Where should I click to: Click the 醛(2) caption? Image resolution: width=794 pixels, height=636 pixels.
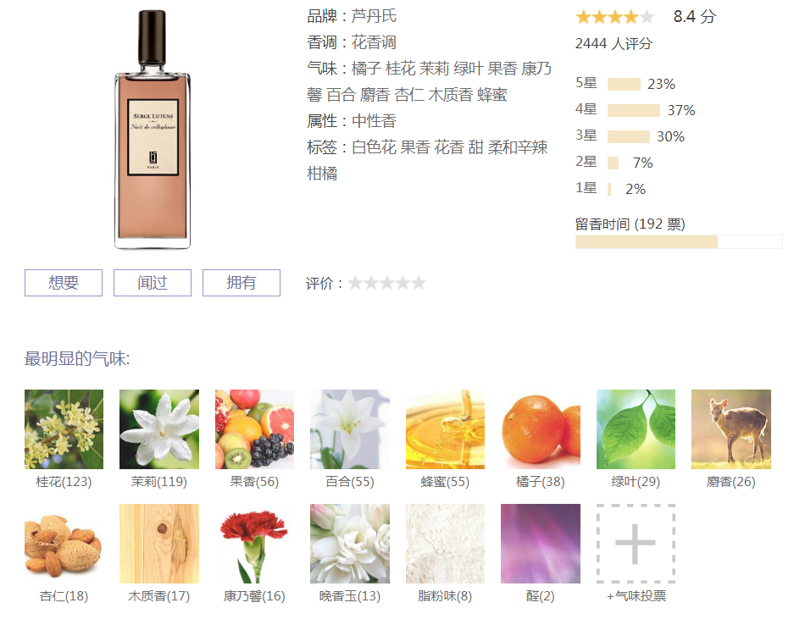541,596
